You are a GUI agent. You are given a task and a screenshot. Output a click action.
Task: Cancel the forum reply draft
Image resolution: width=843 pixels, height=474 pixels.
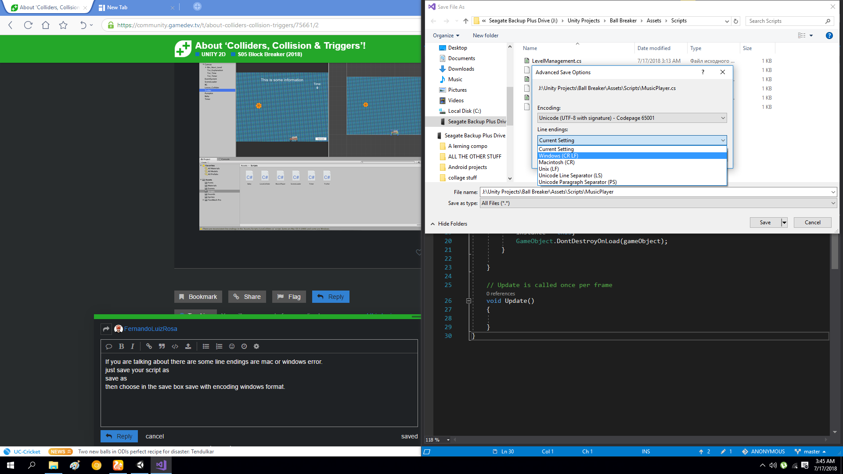155,436
